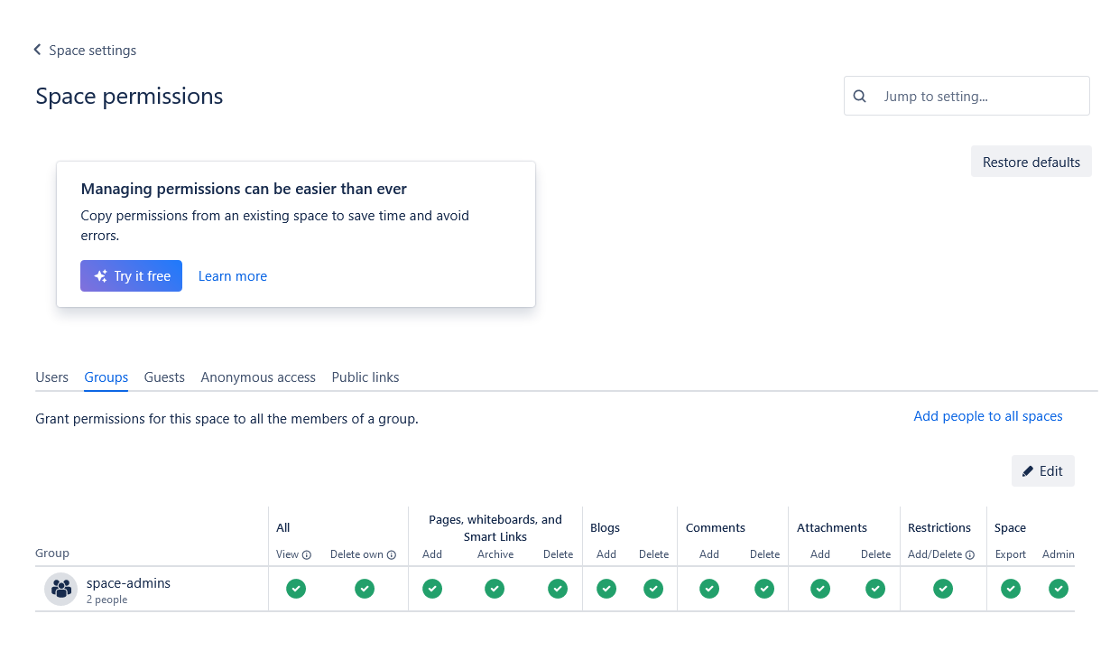
Task: Click the info icon next to View
Action: point(307,555)
